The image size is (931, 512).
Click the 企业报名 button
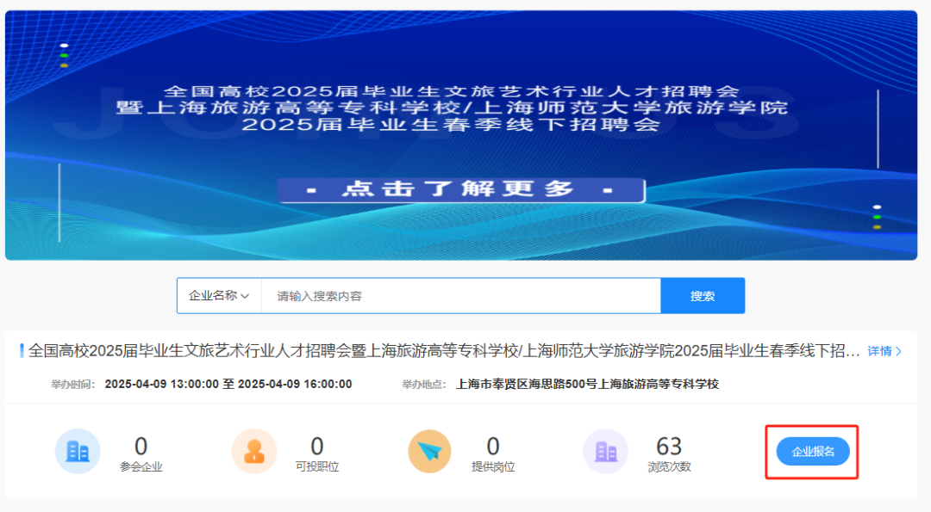pyautogui.click(x=813, y=452)
